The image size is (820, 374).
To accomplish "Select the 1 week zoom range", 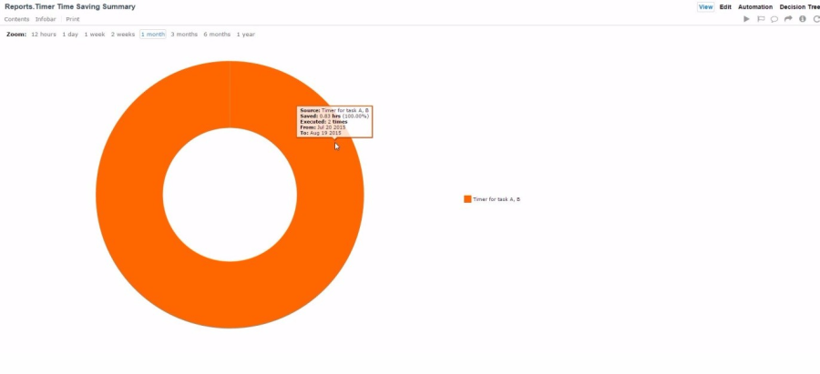I will pyautogui.click(x=95, y=35).
